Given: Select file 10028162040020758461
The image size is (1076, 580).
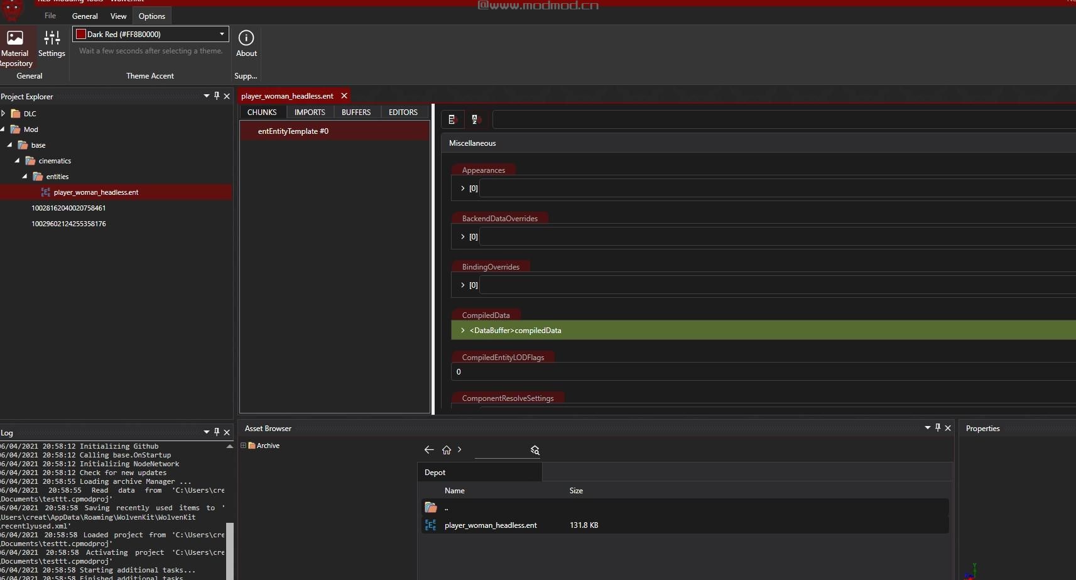Looking at the screenshot, I should (68, 208).
